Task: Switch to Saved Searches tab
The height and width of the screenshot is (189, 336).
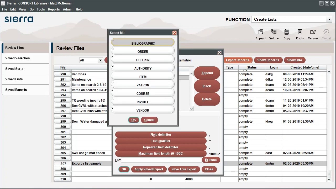Action: 25,58
